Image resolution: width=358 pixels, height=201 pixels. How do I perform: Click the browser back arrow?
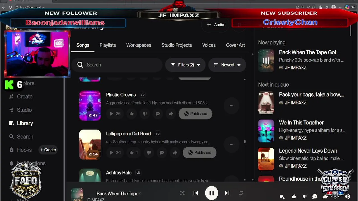point(4,7)
